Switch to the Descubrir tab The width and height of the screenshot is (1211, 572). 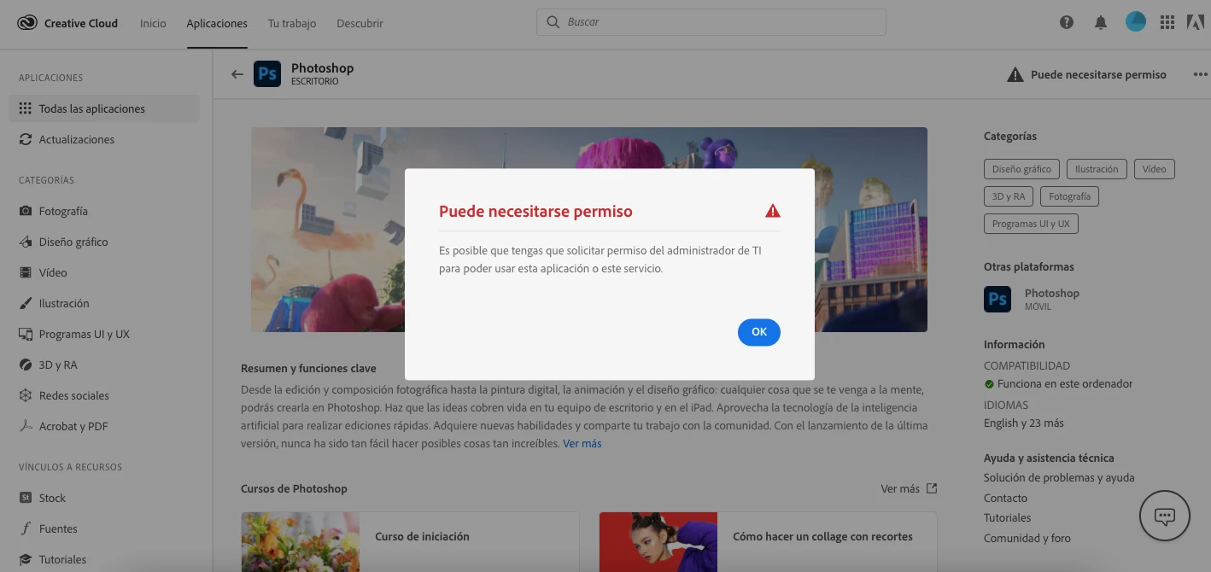[360, 23]
